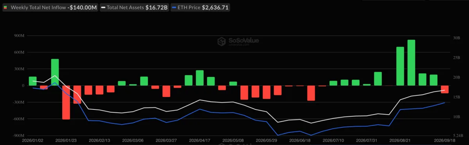Click the 2026/07/31 date label
This screenshot has height=145, width=469.
(x=367, y=140)
